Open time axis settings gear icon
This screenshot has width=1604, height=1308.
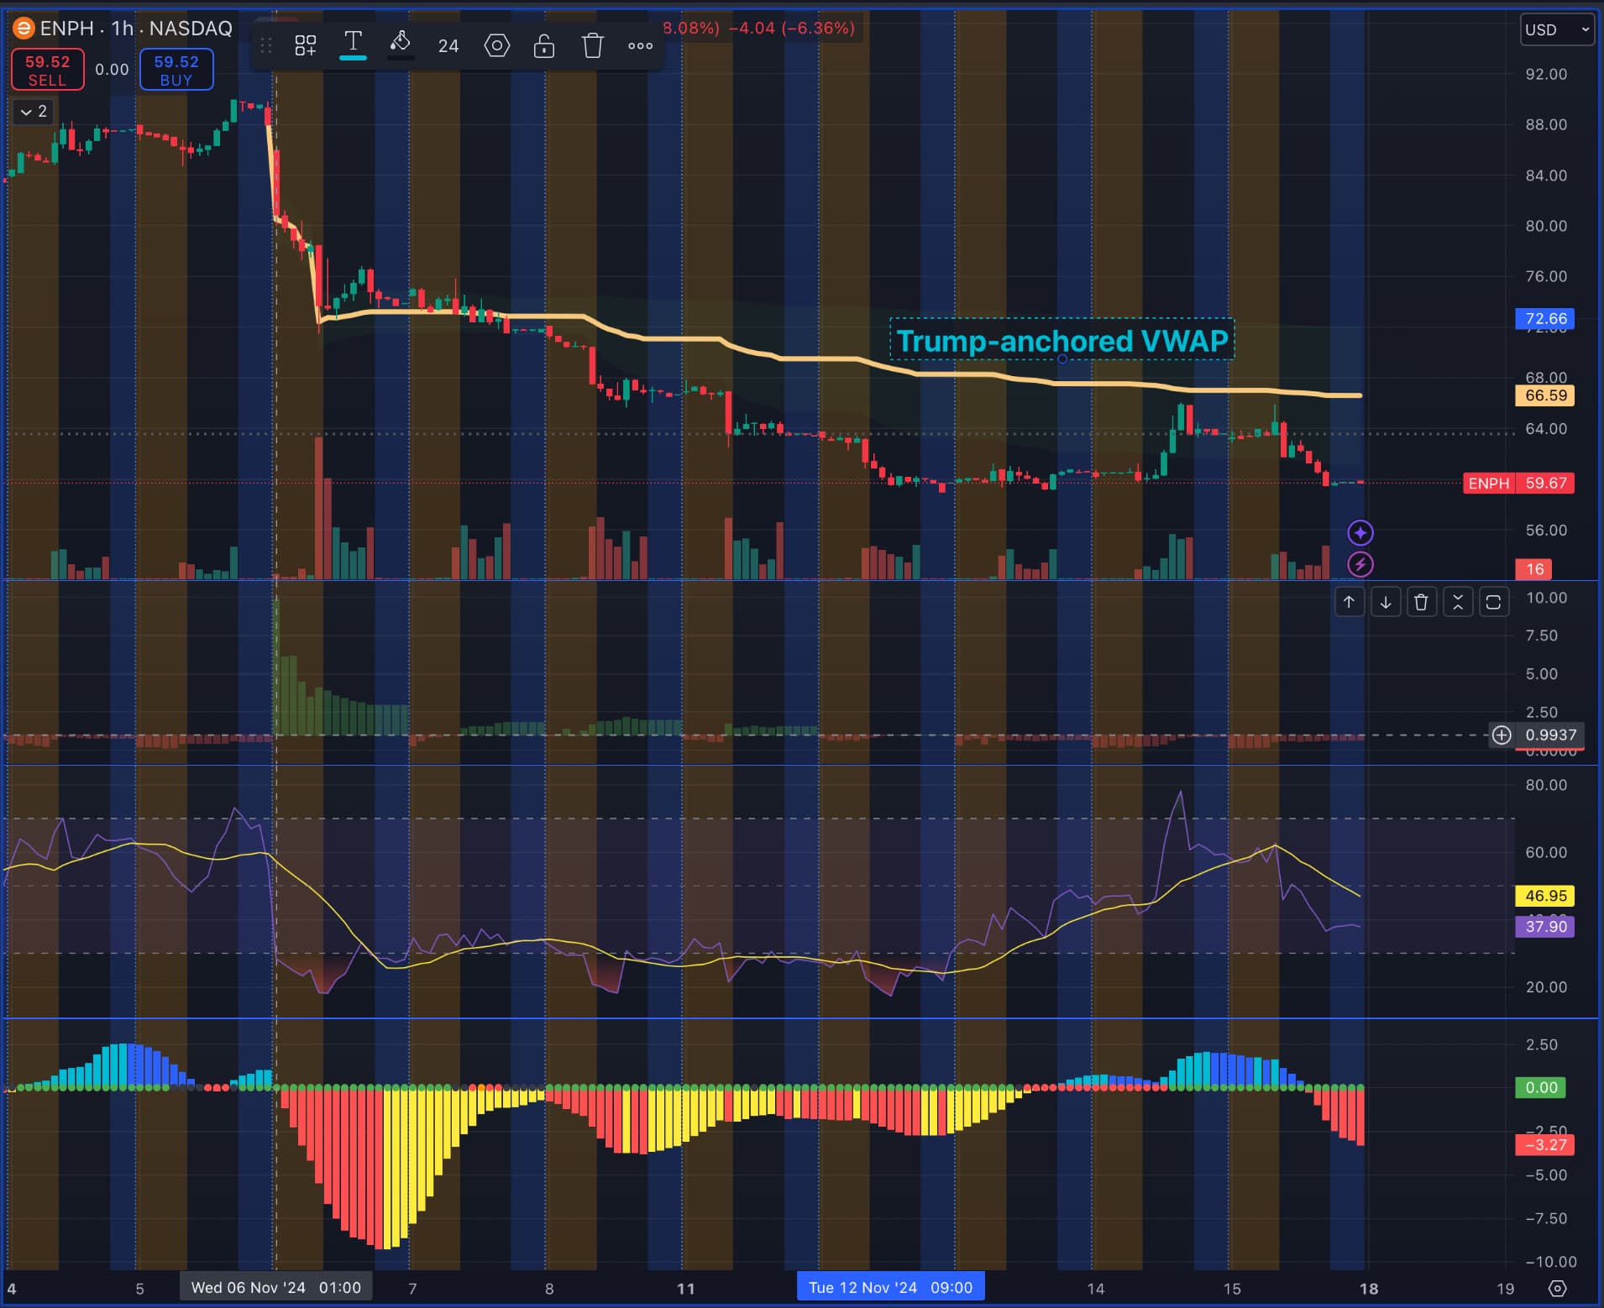(x=1557, y=1288)
